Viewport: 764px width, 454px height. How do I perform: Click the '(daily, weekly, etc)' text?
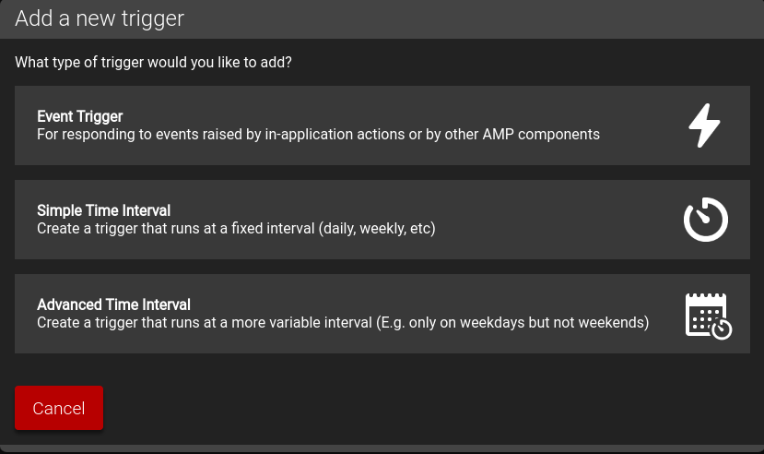click(378, 229)
